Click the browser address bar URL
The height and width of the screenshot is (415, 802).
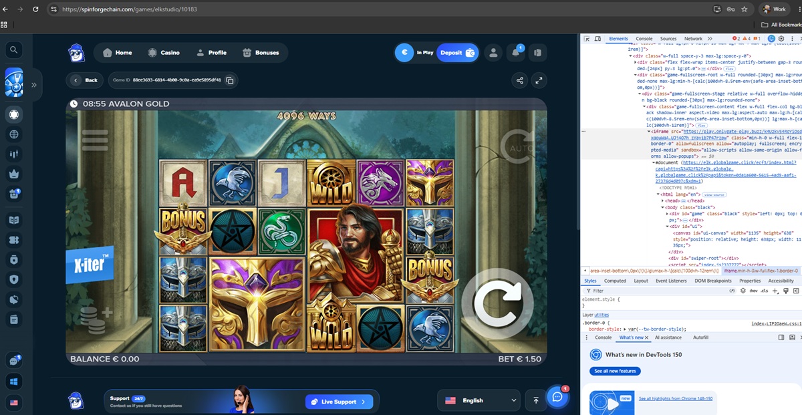click(130, 9)
